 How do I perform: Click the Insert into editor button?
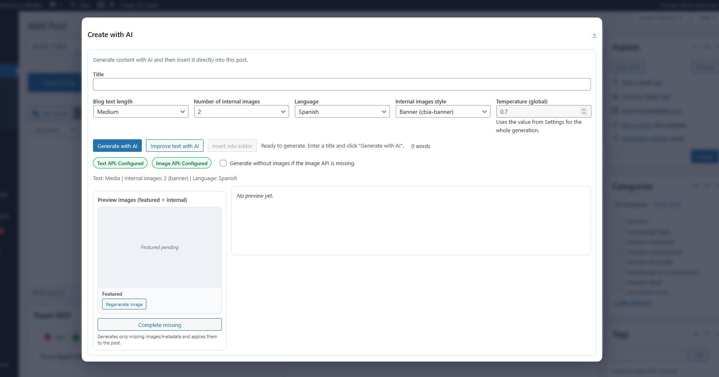[x=232, y=146]
